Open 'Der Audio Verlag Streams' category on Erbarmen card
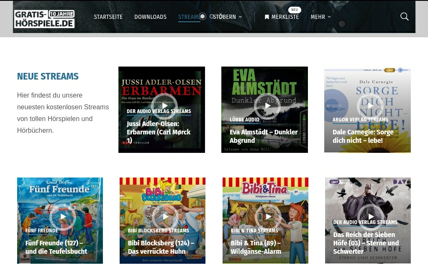Viewport: 428px width, 268px height. click(159, 111)
